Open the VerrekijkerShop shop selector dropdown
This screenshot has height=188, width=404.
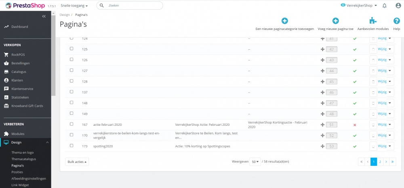coord(362,5)
